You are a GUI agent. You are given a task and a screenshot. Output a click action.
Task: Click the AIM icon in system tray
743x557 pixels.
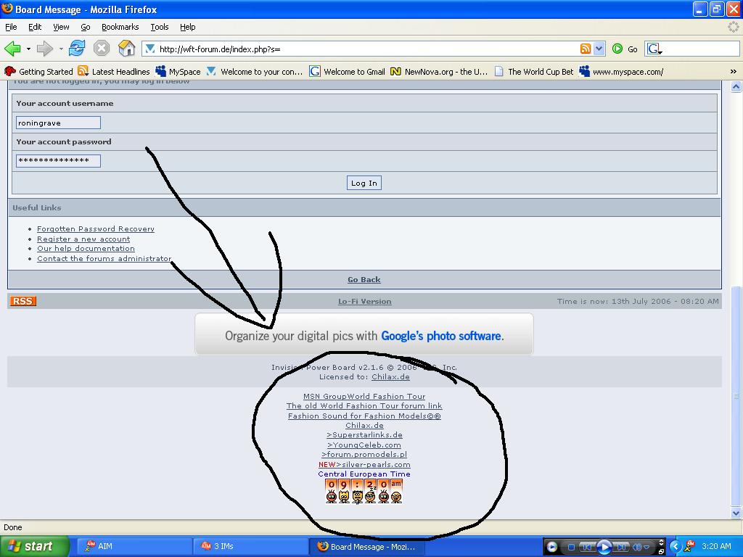coord(689,547)
